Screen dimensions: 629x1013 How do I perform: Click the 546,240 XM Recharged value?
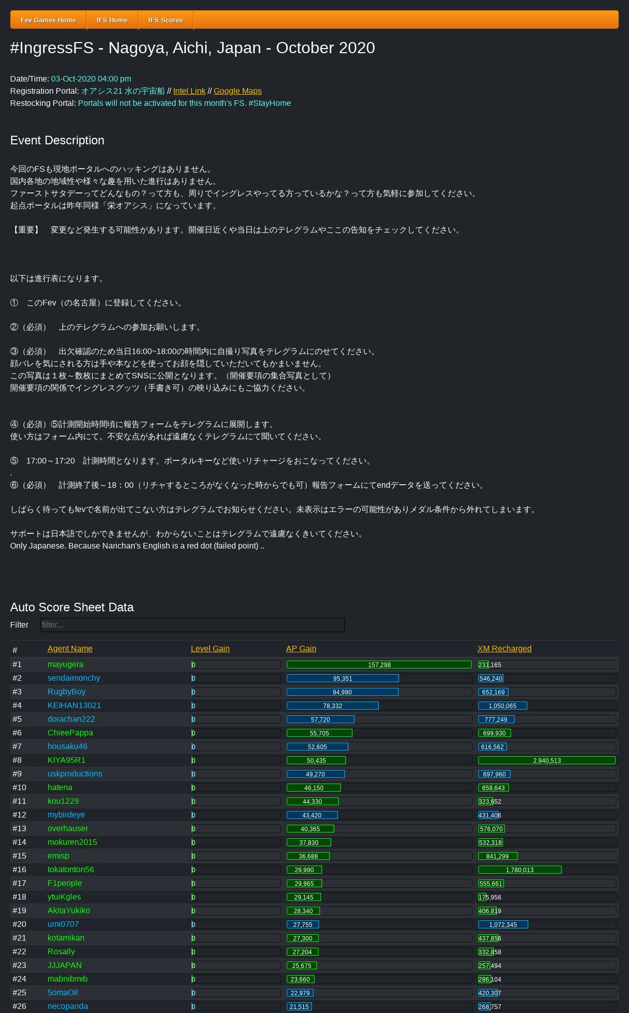[491, 679]
